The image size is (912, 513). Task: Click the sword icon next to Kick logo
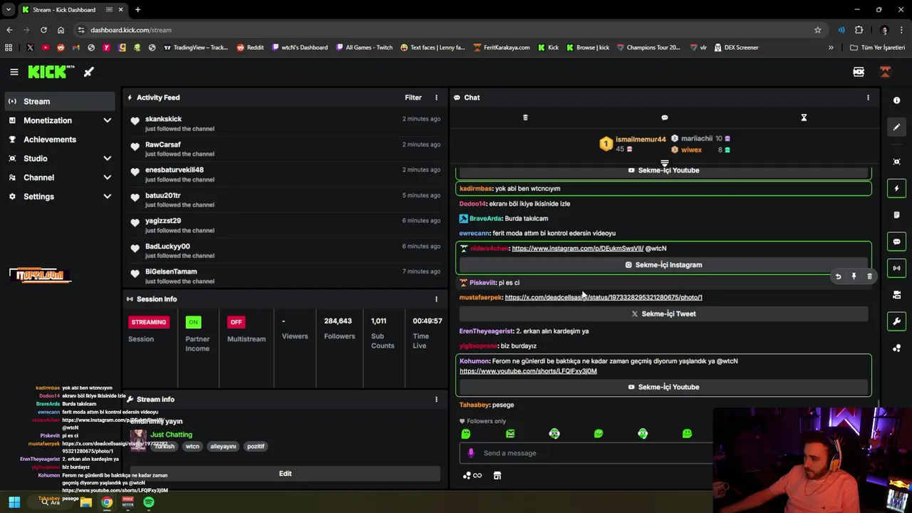pyautogui.click(x=88, y=72)
